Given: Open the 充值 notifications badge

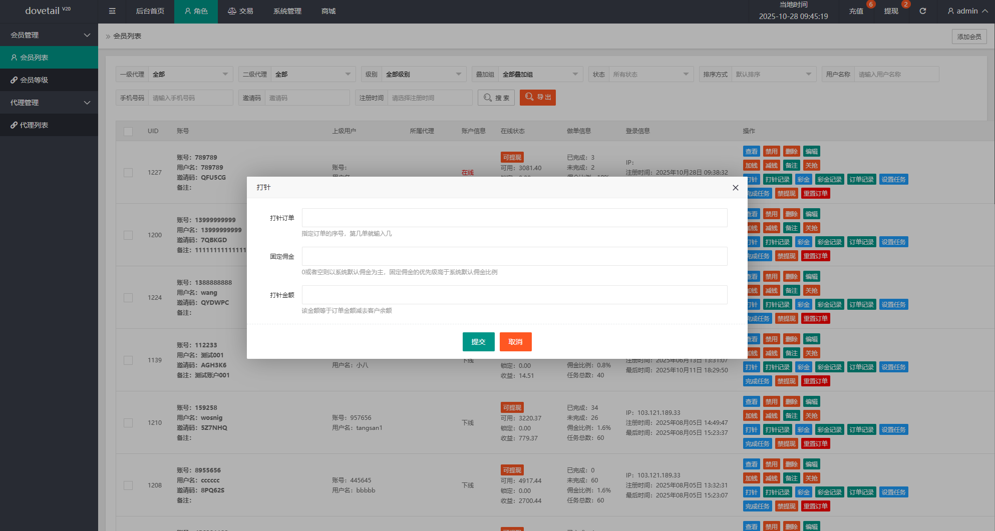Looking at the screenshot, I should [x=856, y=11].
